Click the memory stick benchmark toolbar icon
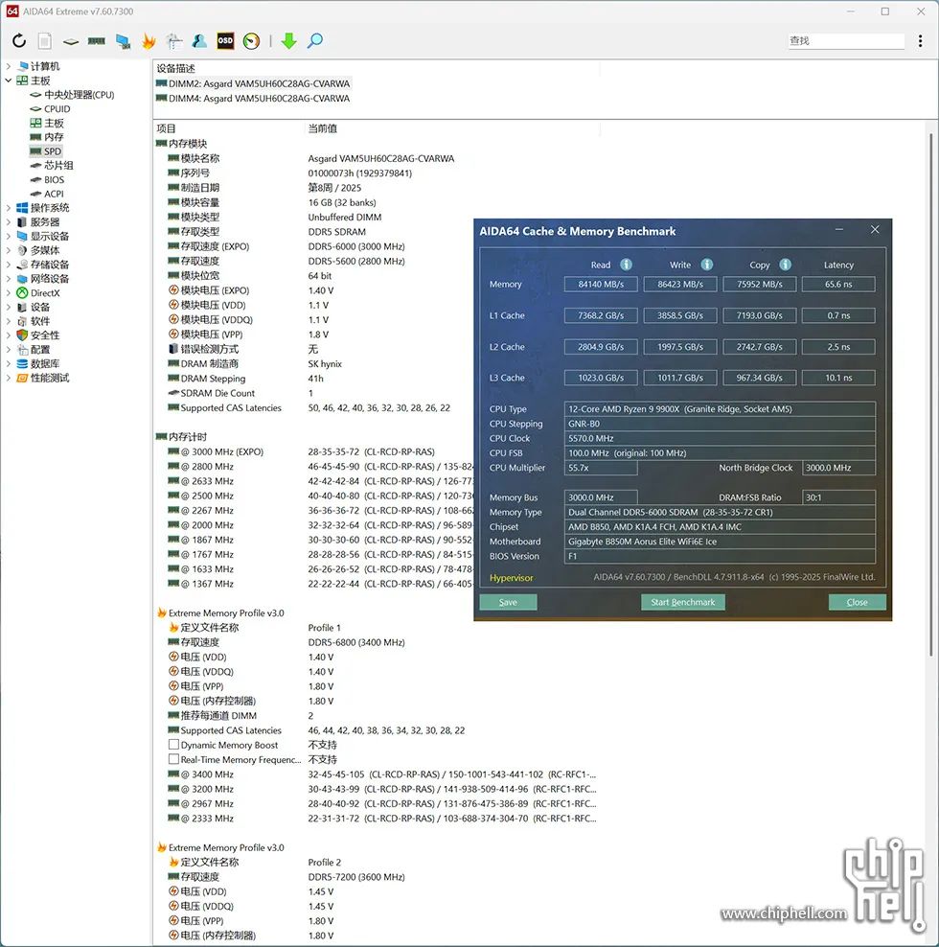The width and height of the screenshot is (939, 947). coord(97,41)
